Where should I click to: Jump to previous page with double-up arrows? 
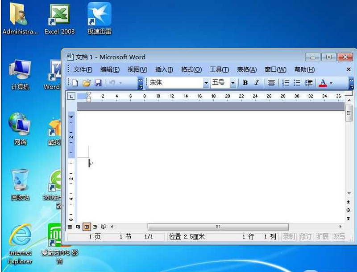349,202
